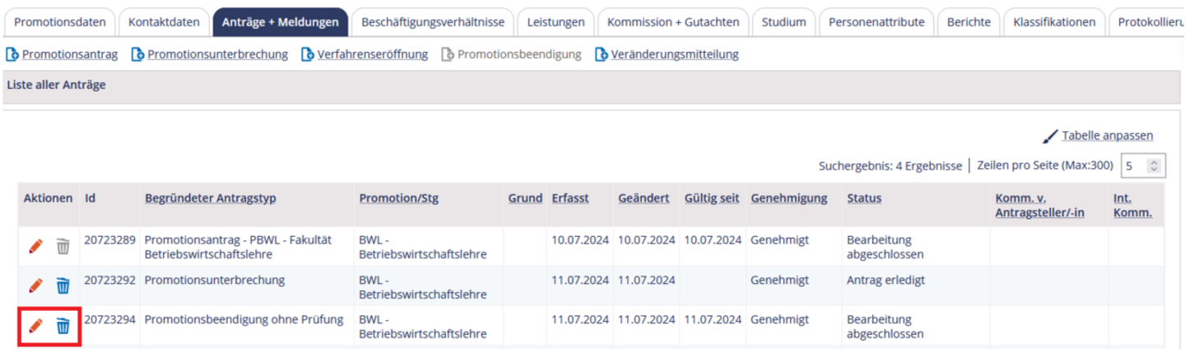Sort the table by Begründeter Antragstyp
This screenshot has width=1185, height=357.
211,198
